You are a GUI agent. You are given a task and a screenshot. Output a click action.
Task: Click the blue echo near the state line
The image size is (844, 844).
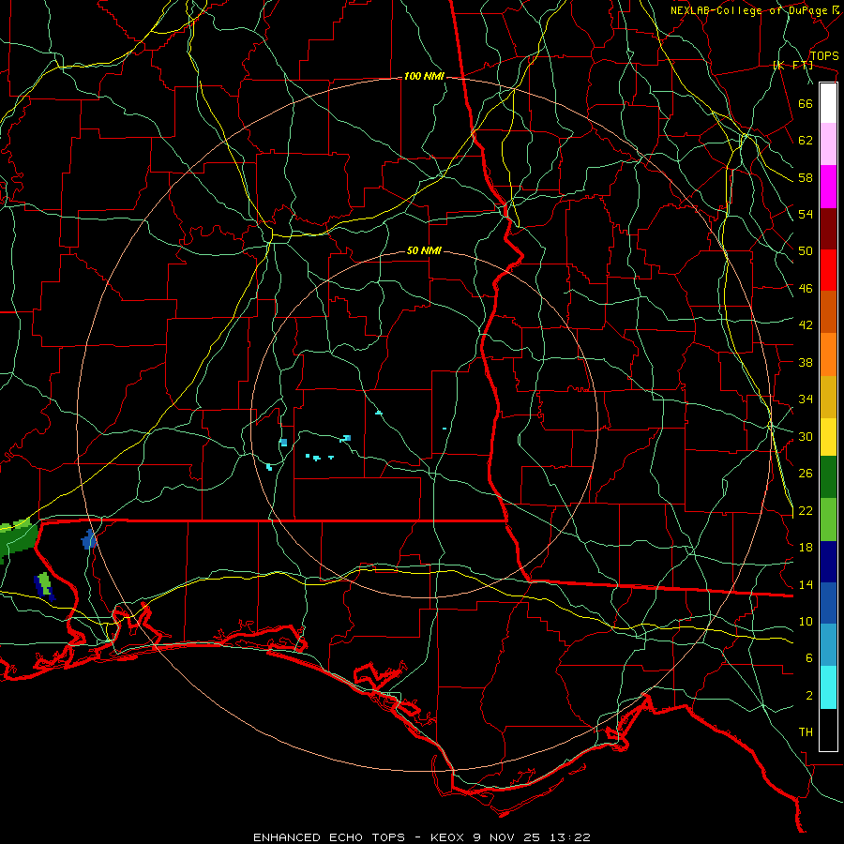pyautogui.click(x=89, y=539)
